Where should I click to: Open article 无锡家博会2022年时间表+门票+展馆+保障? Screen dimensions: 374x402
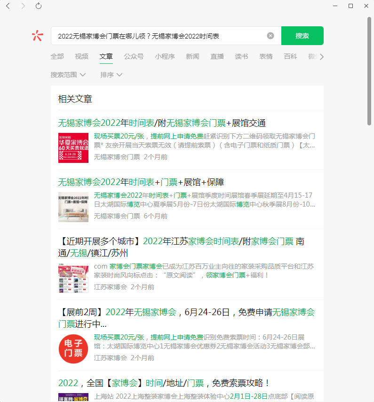(141, 182)
